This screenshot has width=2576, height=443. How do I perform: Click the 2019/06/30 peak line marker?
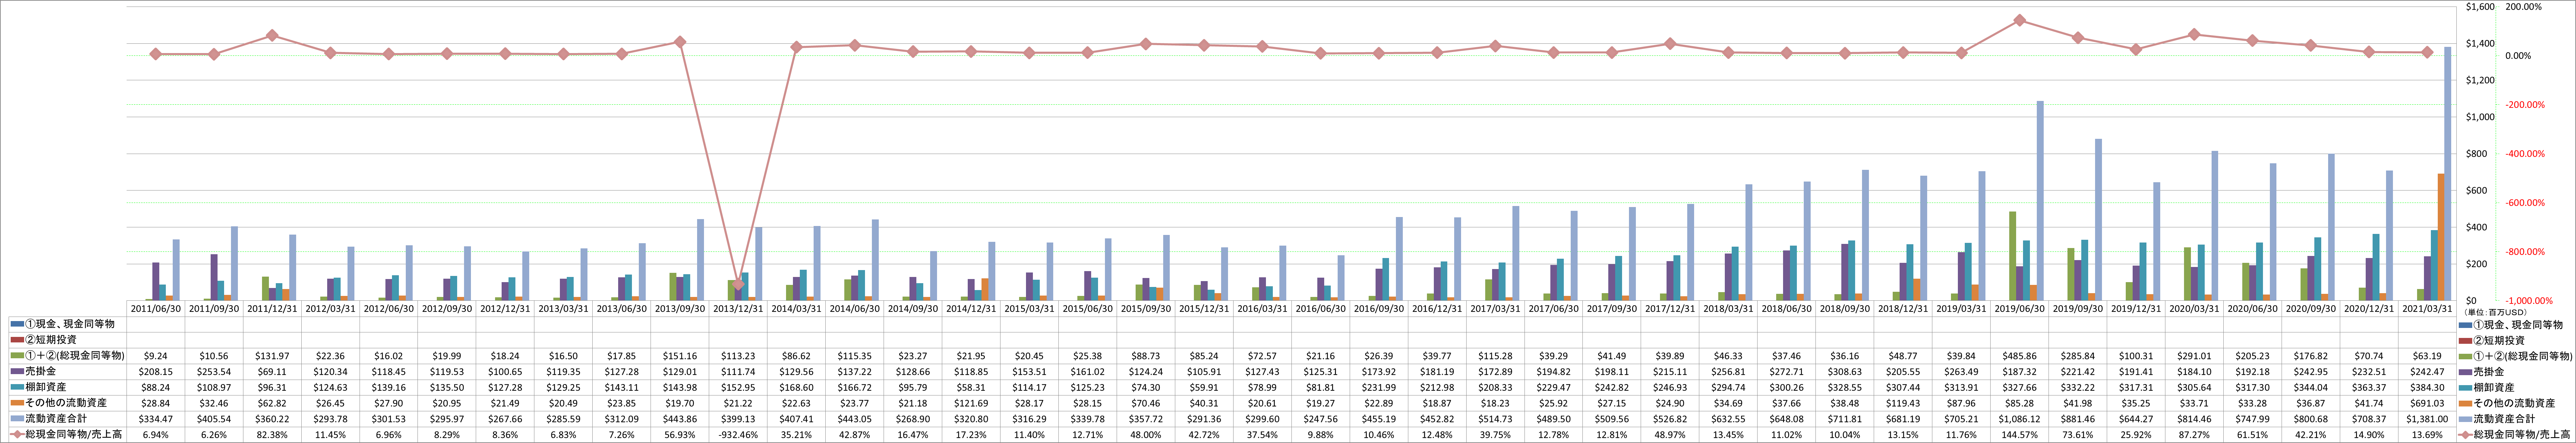coord(2020,20)
